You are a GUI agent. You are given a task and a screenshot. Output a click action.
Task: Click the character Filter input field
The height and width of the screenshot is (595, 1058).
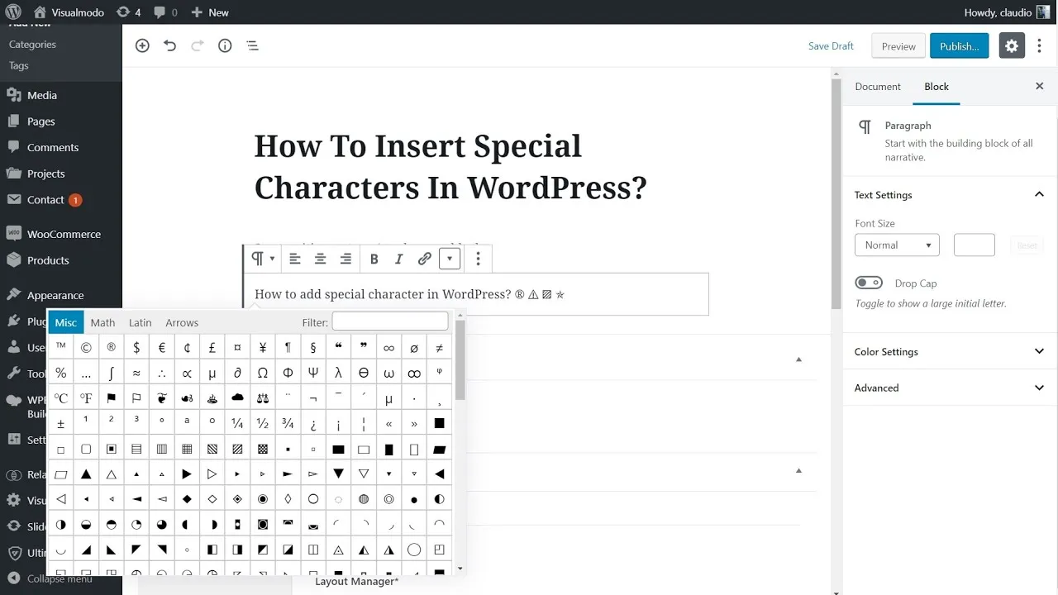tap(390, 321)
